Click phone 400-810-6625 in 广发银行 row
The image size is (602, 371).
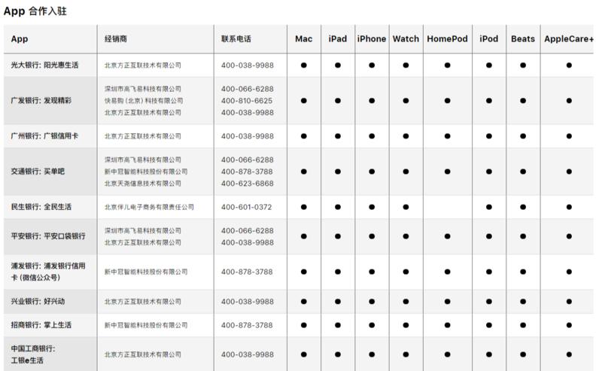point(247,101)
